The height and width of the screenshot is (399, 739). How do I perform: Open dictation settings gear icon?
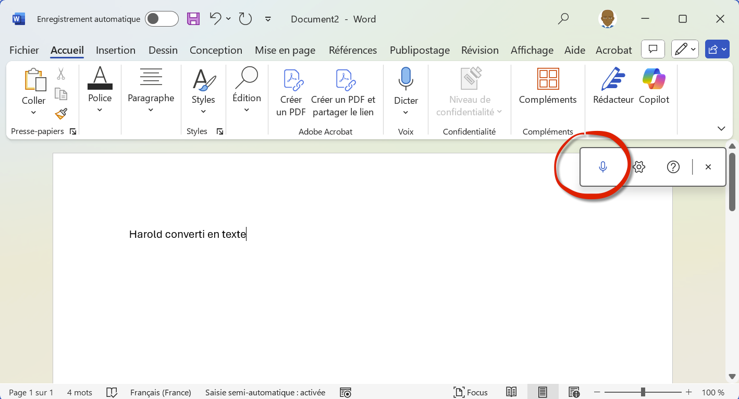pos(639,167)
